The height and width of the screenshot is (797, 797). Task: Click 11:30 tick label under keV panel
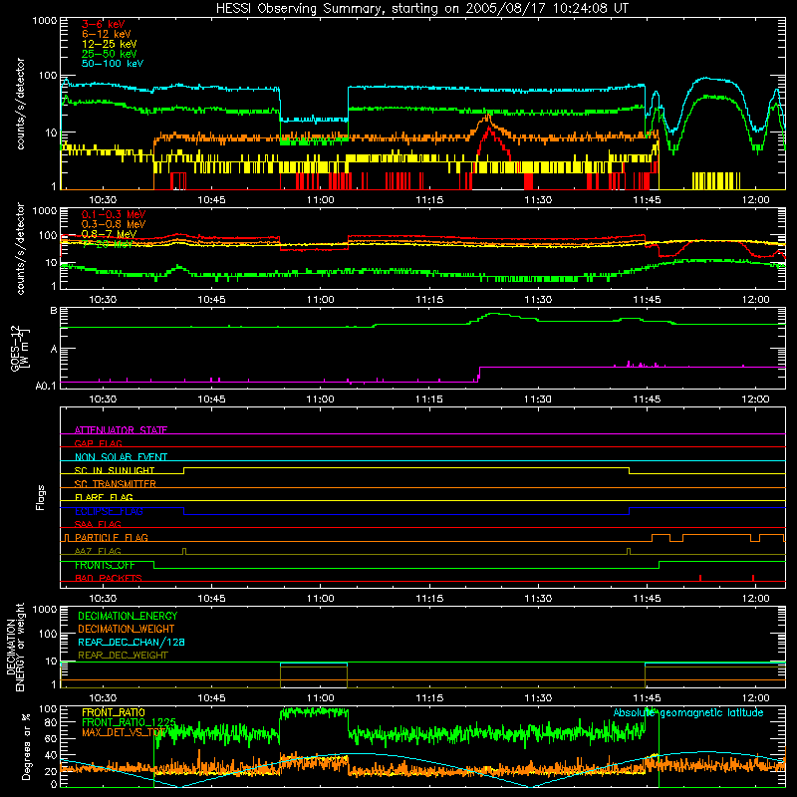538,200
